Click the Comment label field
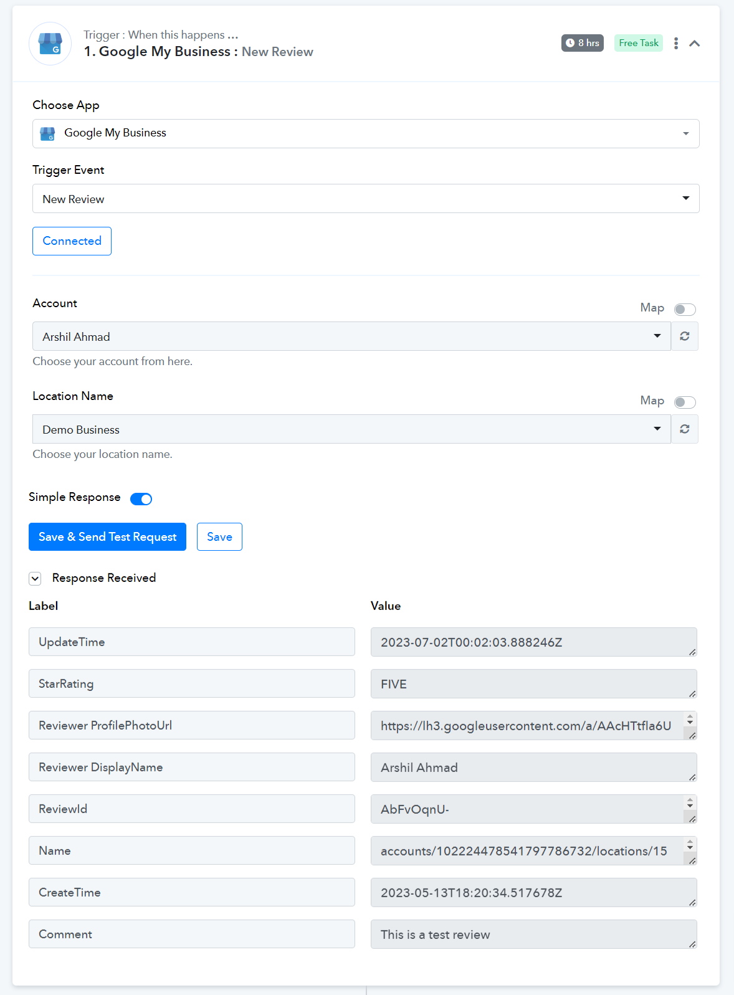The height and width of the screenshot is (995, 734). [192, 934]
